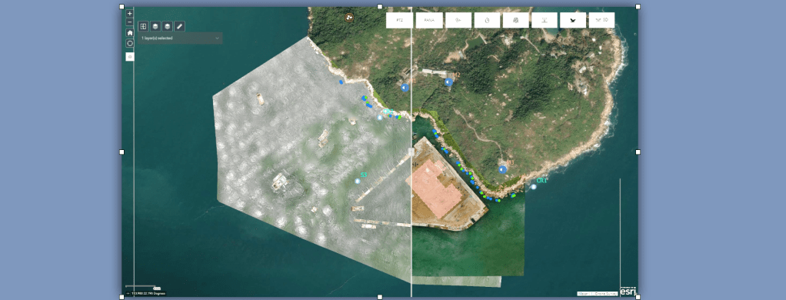Click the speaker marker near M2 label
This screenshot has width=786, height=300.
(x=448, y=82)
